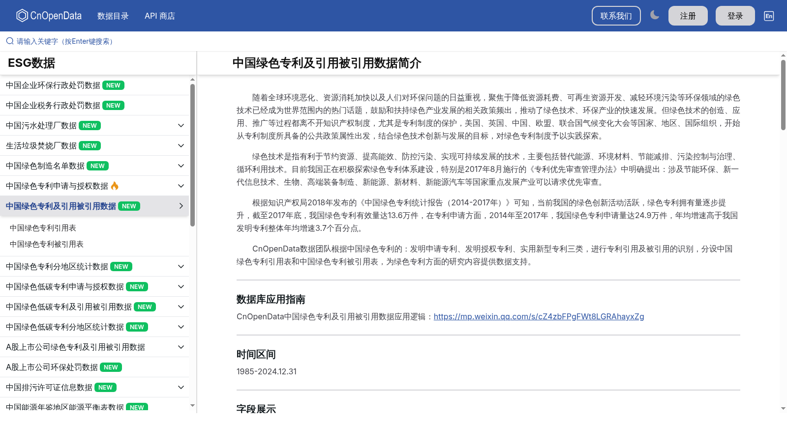Open 中国绿色专利被引用表 sub-item
The image size is (787, 421).
click(x=47, y=244)
